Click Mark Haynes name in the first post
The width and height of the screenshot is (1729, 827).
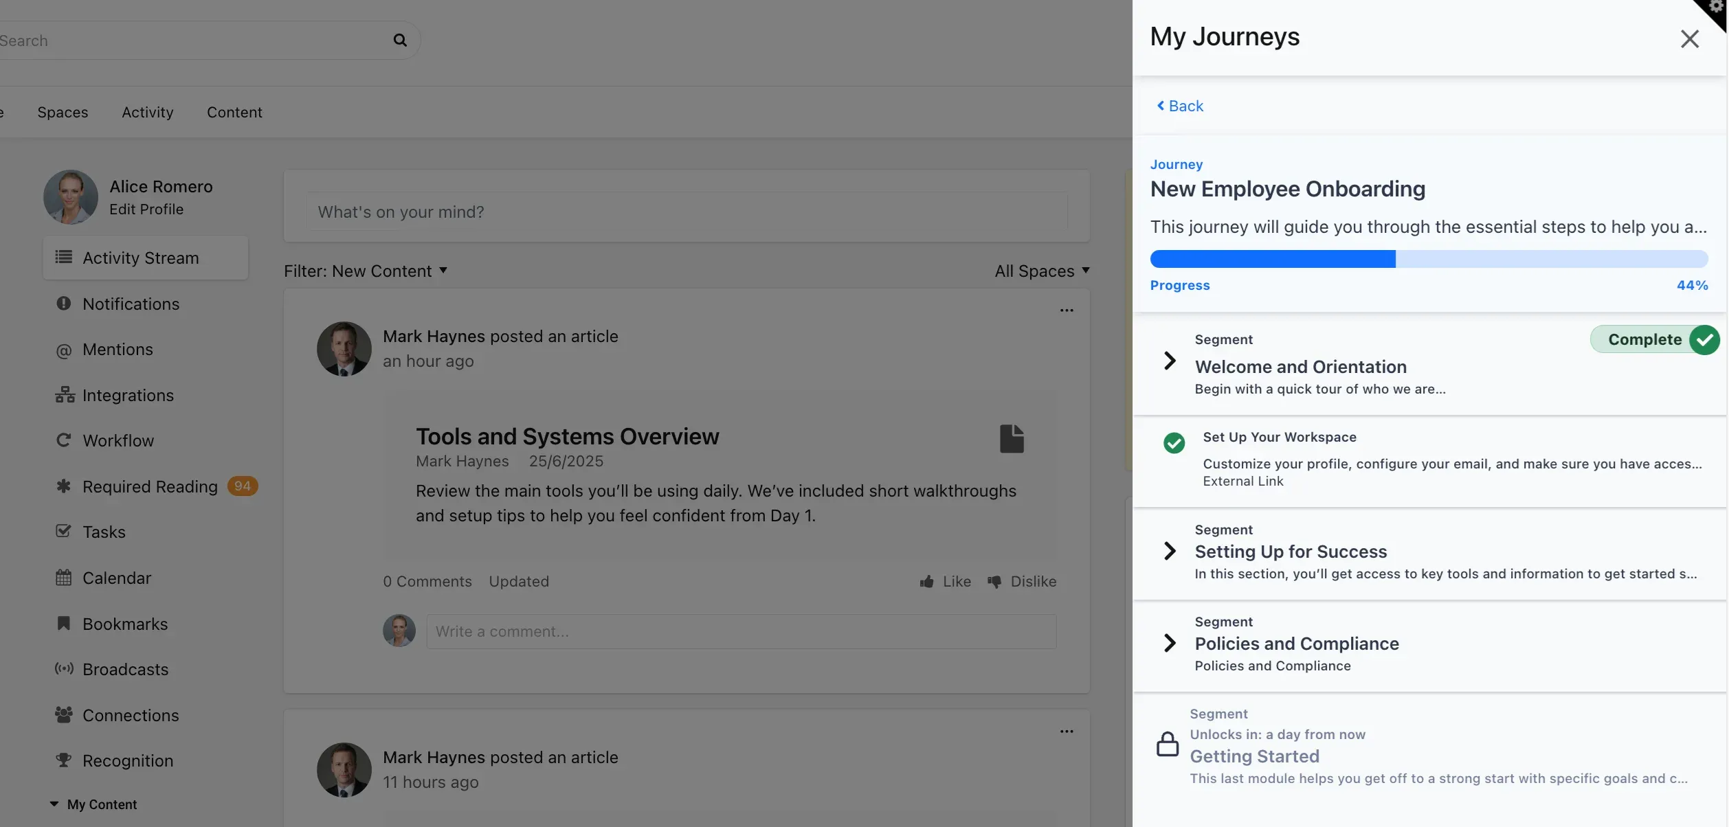[x=434, y=336]
